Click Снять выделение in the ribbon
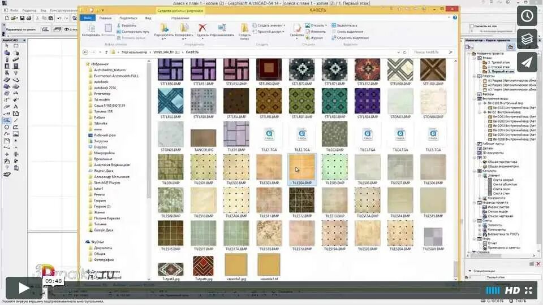 347,32
